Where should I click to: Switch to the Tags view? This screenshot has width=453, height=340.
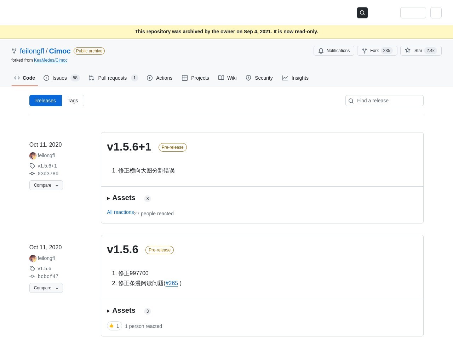coord(73,101)
